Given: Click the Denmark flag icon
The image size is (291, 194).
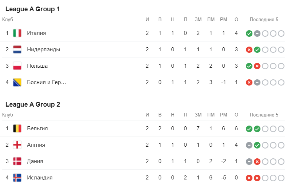Looking at the screenshot, I should click(x=17, y=161).
